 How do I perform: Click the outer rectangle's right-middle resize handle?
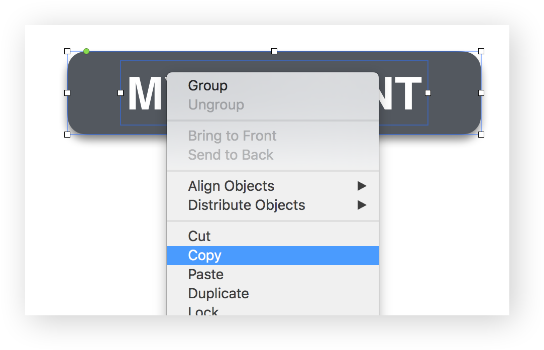coord(481,93)
